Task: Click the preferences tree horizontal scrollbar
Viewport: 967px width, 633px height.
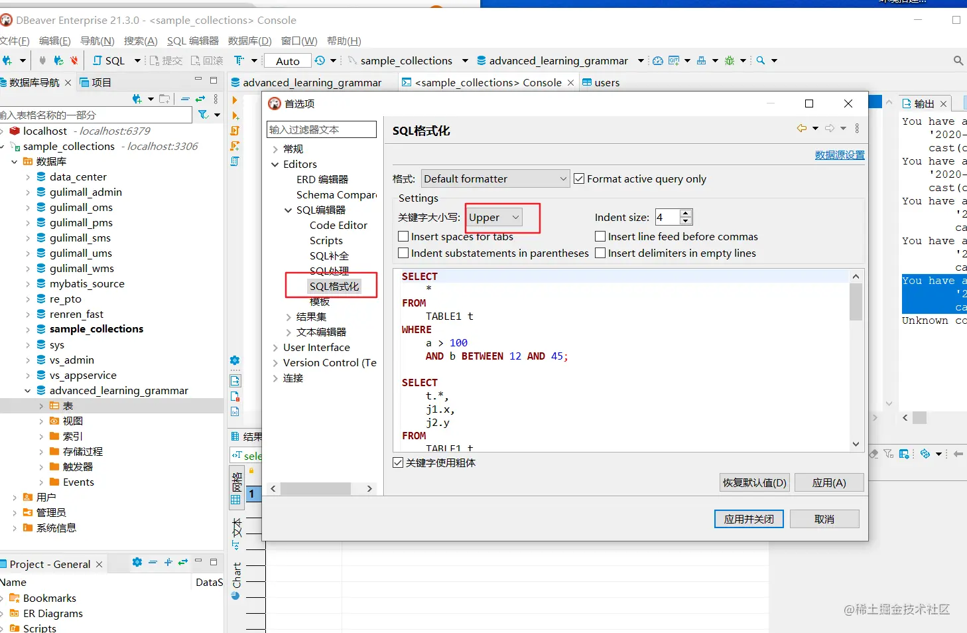Action: pos(322,488)
